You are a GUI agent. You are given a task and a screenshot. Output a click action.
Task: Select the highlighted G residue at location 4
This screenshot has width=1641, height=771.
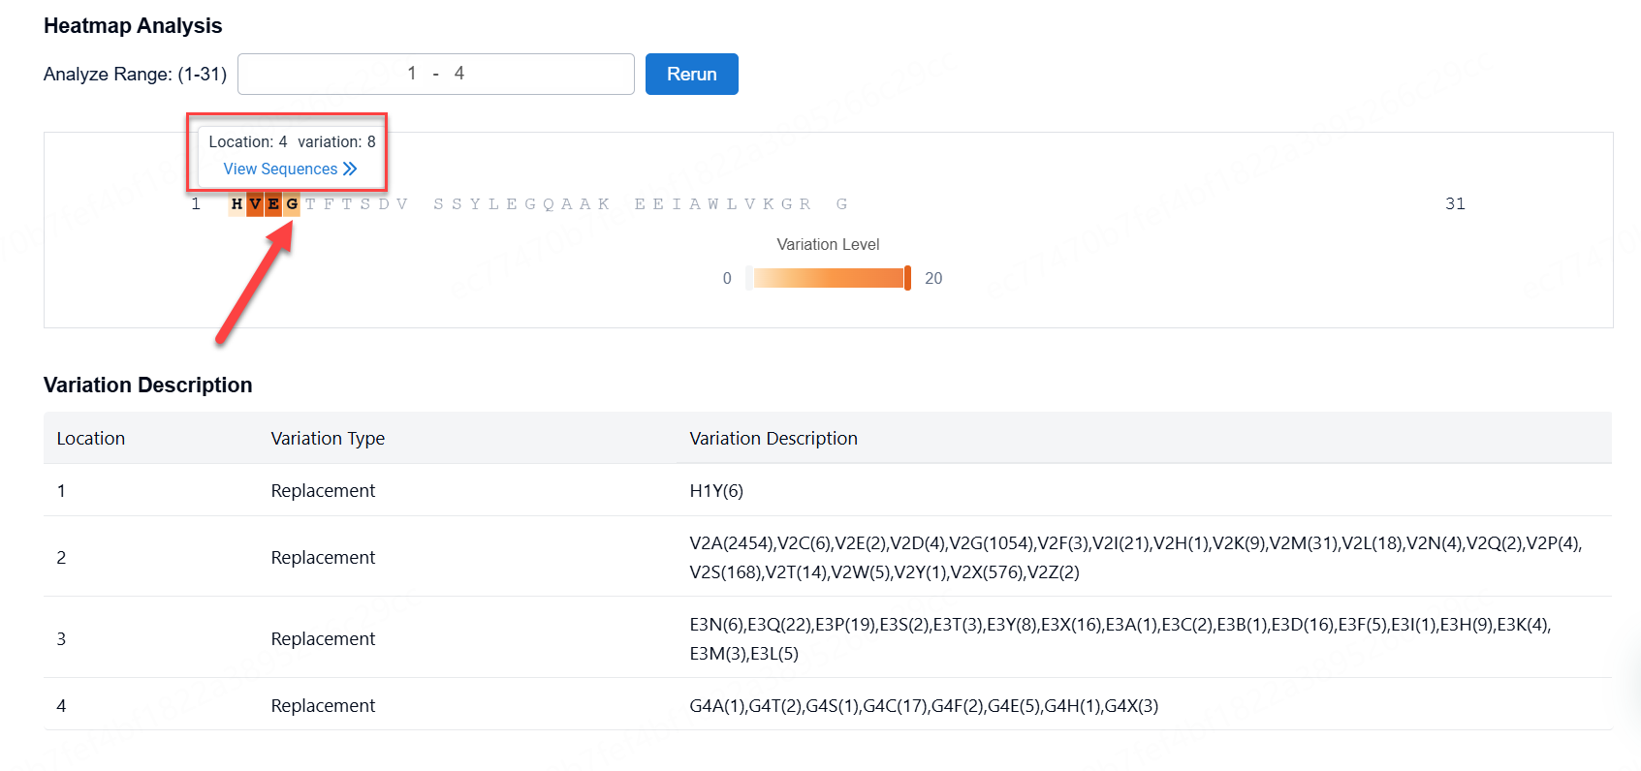click(x=292, y=204)
